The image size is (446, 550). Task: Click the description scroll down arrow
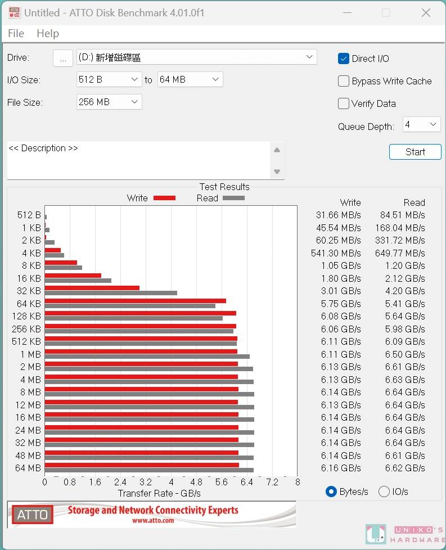click(x=277, y=172)
